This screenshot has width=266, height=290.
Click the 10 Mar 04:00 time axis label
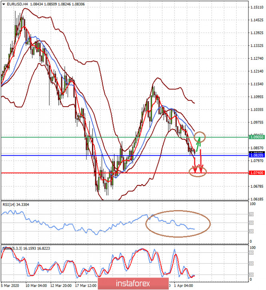point(36,286)
